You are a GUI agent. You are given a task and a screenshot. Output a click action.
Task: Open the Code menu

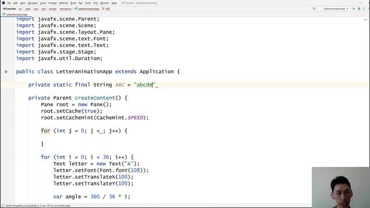click(43, 3)
